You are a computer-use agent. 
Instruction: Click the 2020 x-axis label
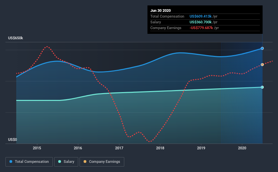[242, 148]
